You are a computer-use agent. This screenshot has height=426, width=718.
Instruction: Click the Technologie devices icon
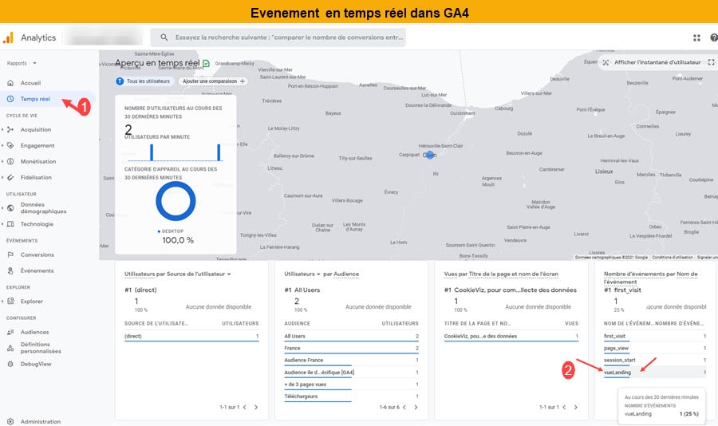coord(10,224)
